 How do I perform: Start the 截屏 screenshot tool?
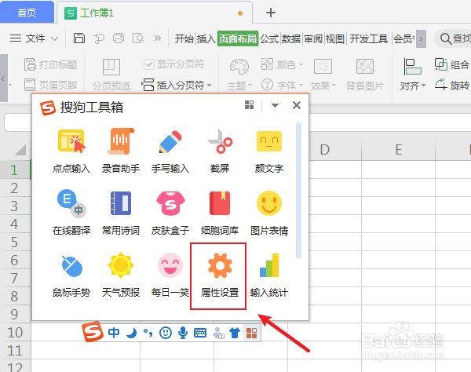coord(220,151)
